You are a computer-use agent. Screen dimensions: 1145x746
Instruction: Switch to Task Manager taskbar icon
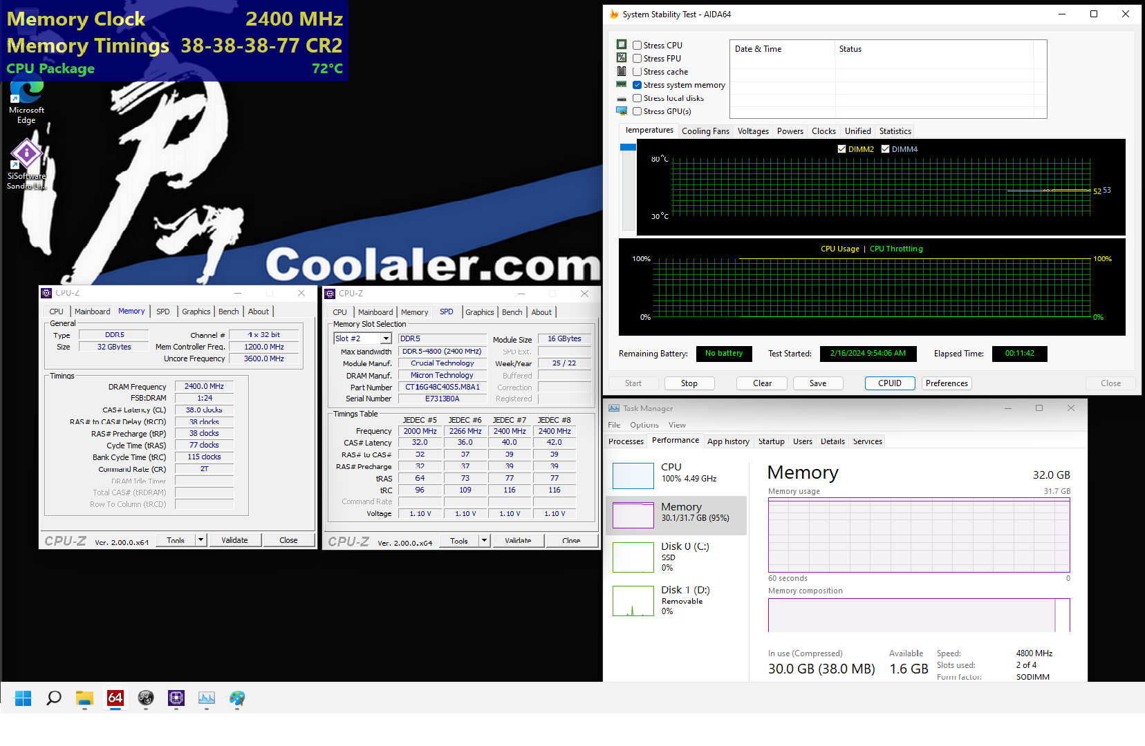point(207,698)
